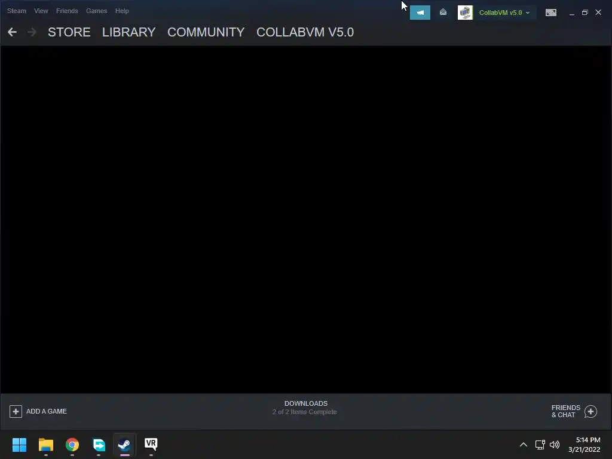The image size is (612, 459).
Task: Switch to the STORE tab
Action: tap(69, 32)
